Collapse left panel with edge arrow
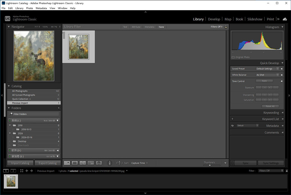This screenshot has width=291, height=195. (x=2, y=95)
